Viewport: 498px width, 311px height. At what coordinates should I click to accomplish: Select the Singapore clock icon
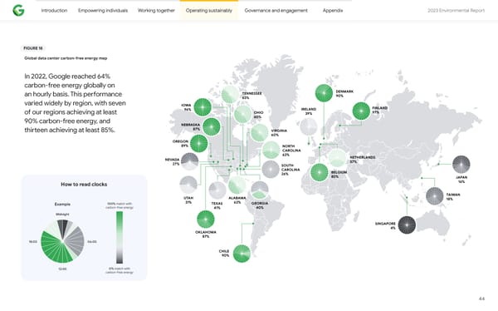tap(407, 225)
